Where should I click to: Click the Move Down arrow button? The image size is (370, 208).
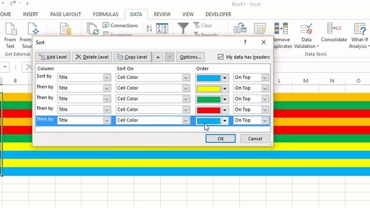169,57
